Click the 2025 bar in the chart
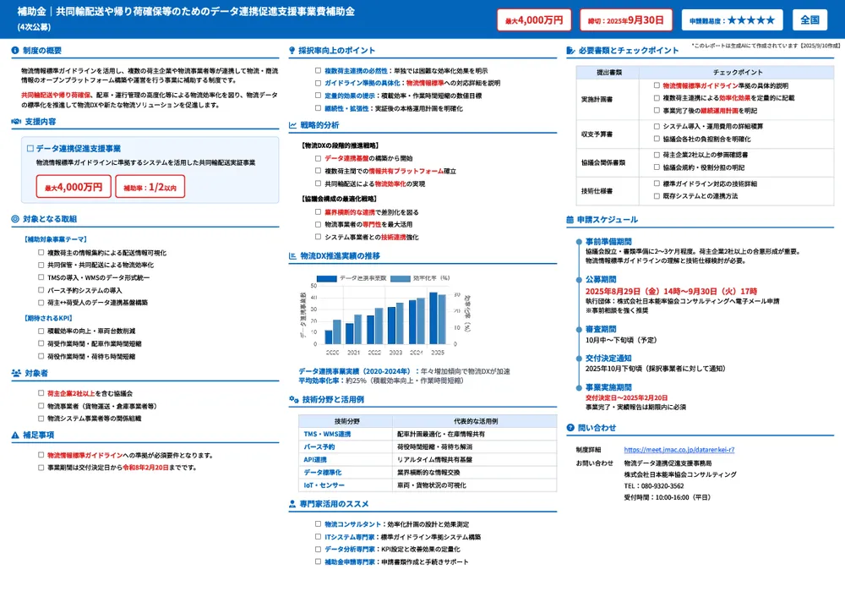This screenshot has width=845, height=597. [x=436, y=317]
